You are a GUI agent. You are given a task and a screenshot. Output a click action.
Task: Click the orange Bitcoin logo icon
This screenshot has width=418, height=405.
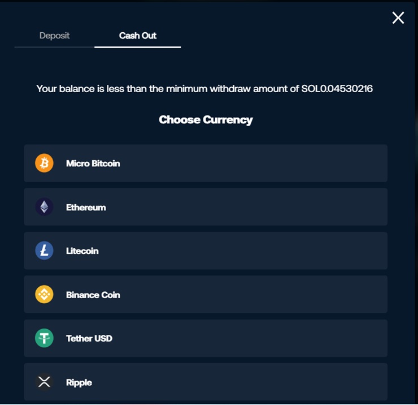tap(44, 163)
